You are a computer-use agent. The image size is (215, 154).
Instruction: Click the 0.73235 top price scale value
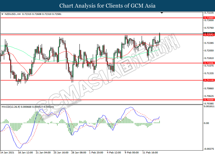[209, 13]
